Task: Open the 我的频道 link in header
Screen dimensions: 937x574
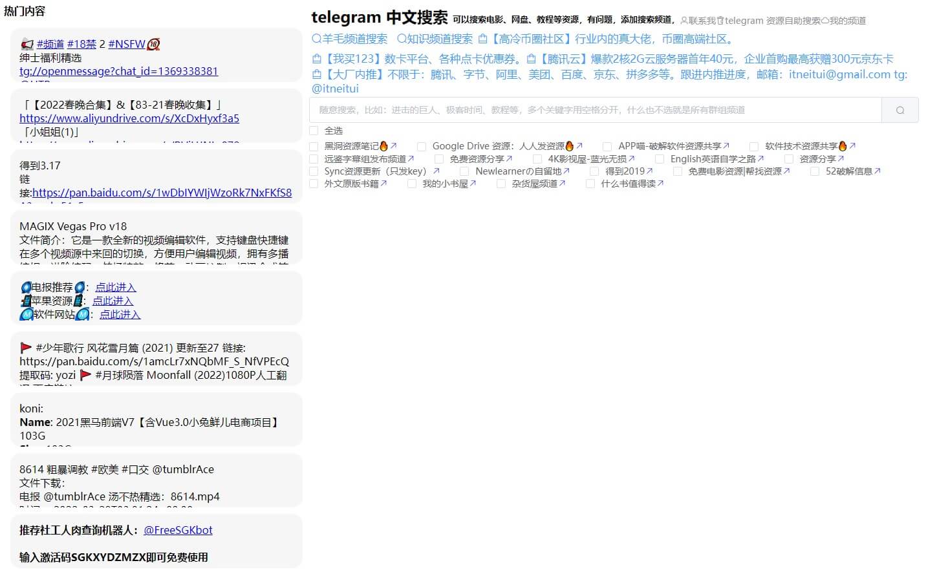Action: pos(844,21)
